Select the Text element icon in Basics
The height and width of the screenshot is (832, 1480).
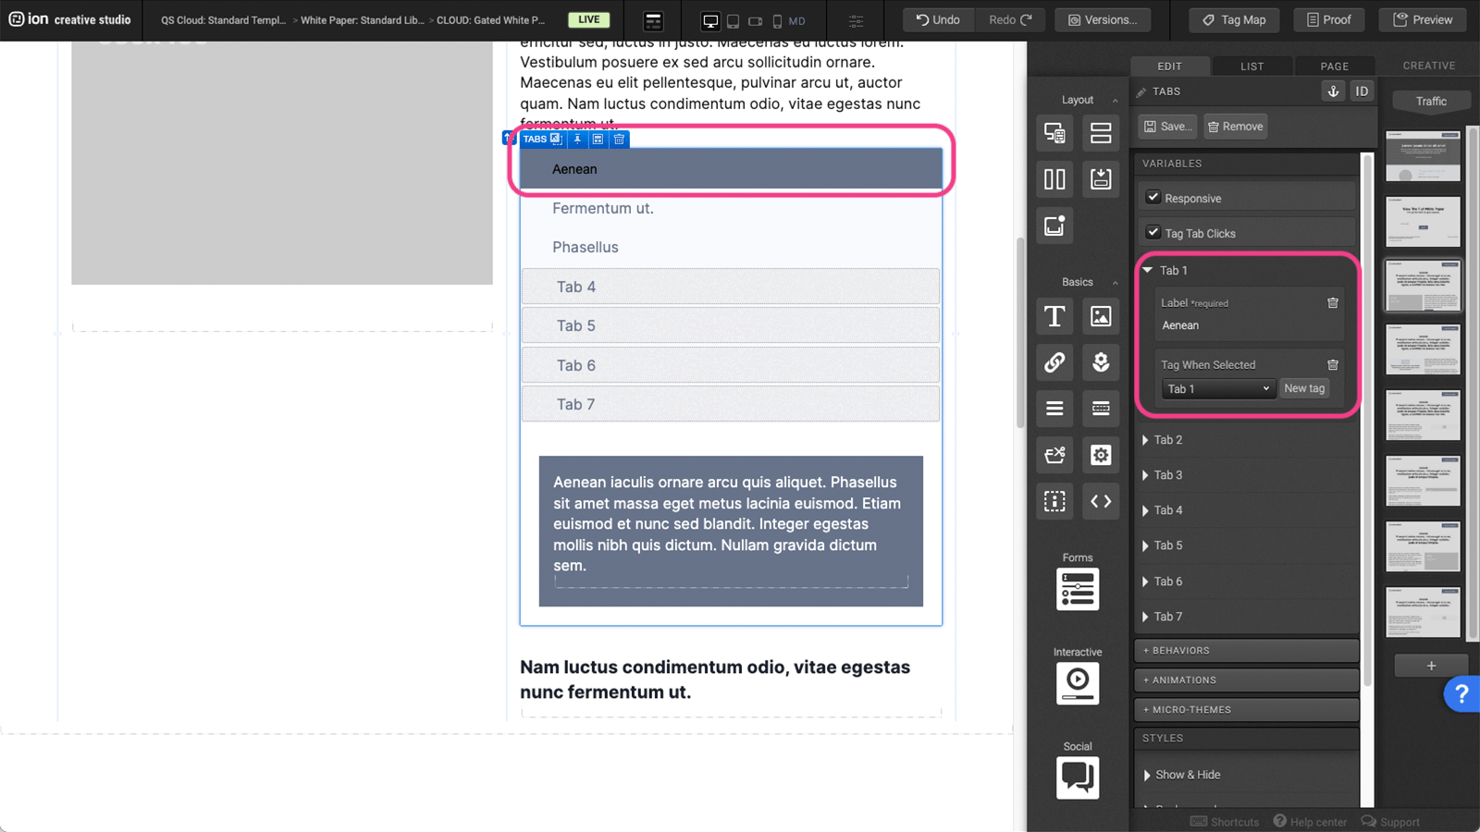1054,316
